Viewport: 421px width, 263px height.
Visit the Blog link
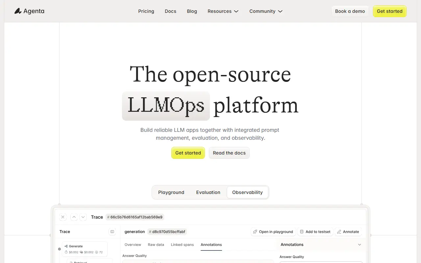(x=192, y=11)
